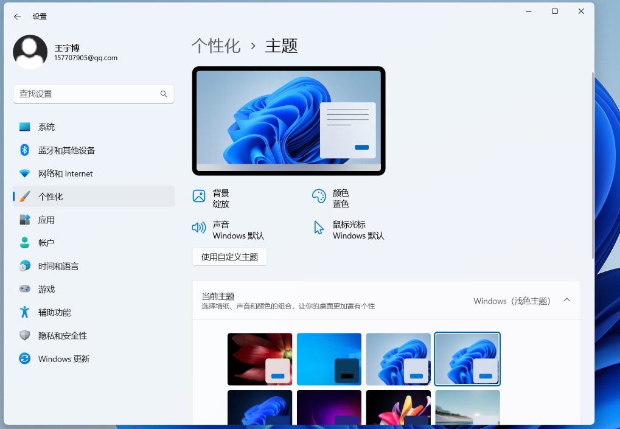620x429 pixels.
Task: Open 声音 speaker icon setting
Action: click(x=199, y=228)
